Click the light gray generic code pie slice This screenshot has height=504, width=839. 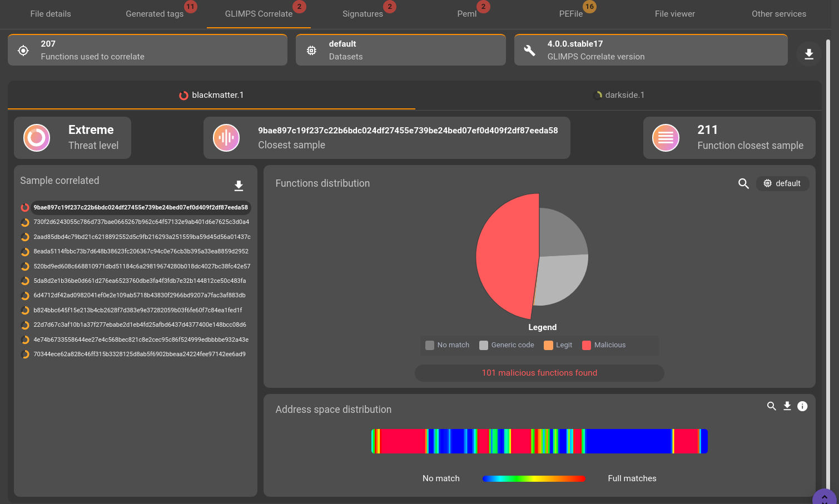[x=560, y=279]
